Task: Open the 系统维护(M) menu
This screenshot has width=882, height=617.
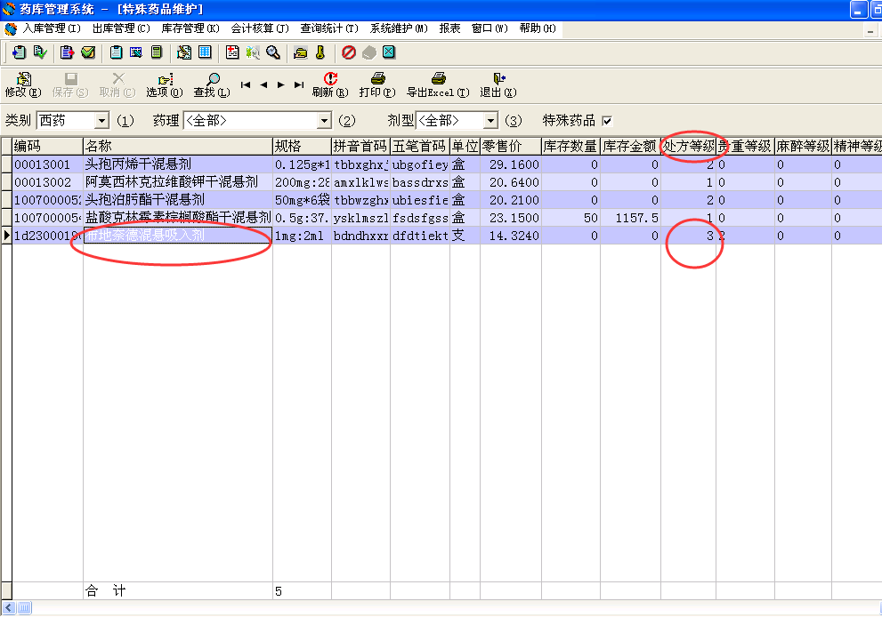Action: tap(399, 28)
